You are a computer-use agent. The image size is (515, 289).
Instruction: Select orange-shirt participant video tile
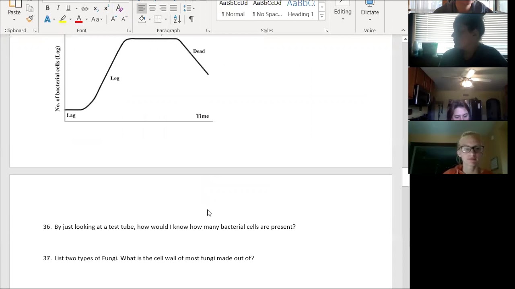(458, 148)
